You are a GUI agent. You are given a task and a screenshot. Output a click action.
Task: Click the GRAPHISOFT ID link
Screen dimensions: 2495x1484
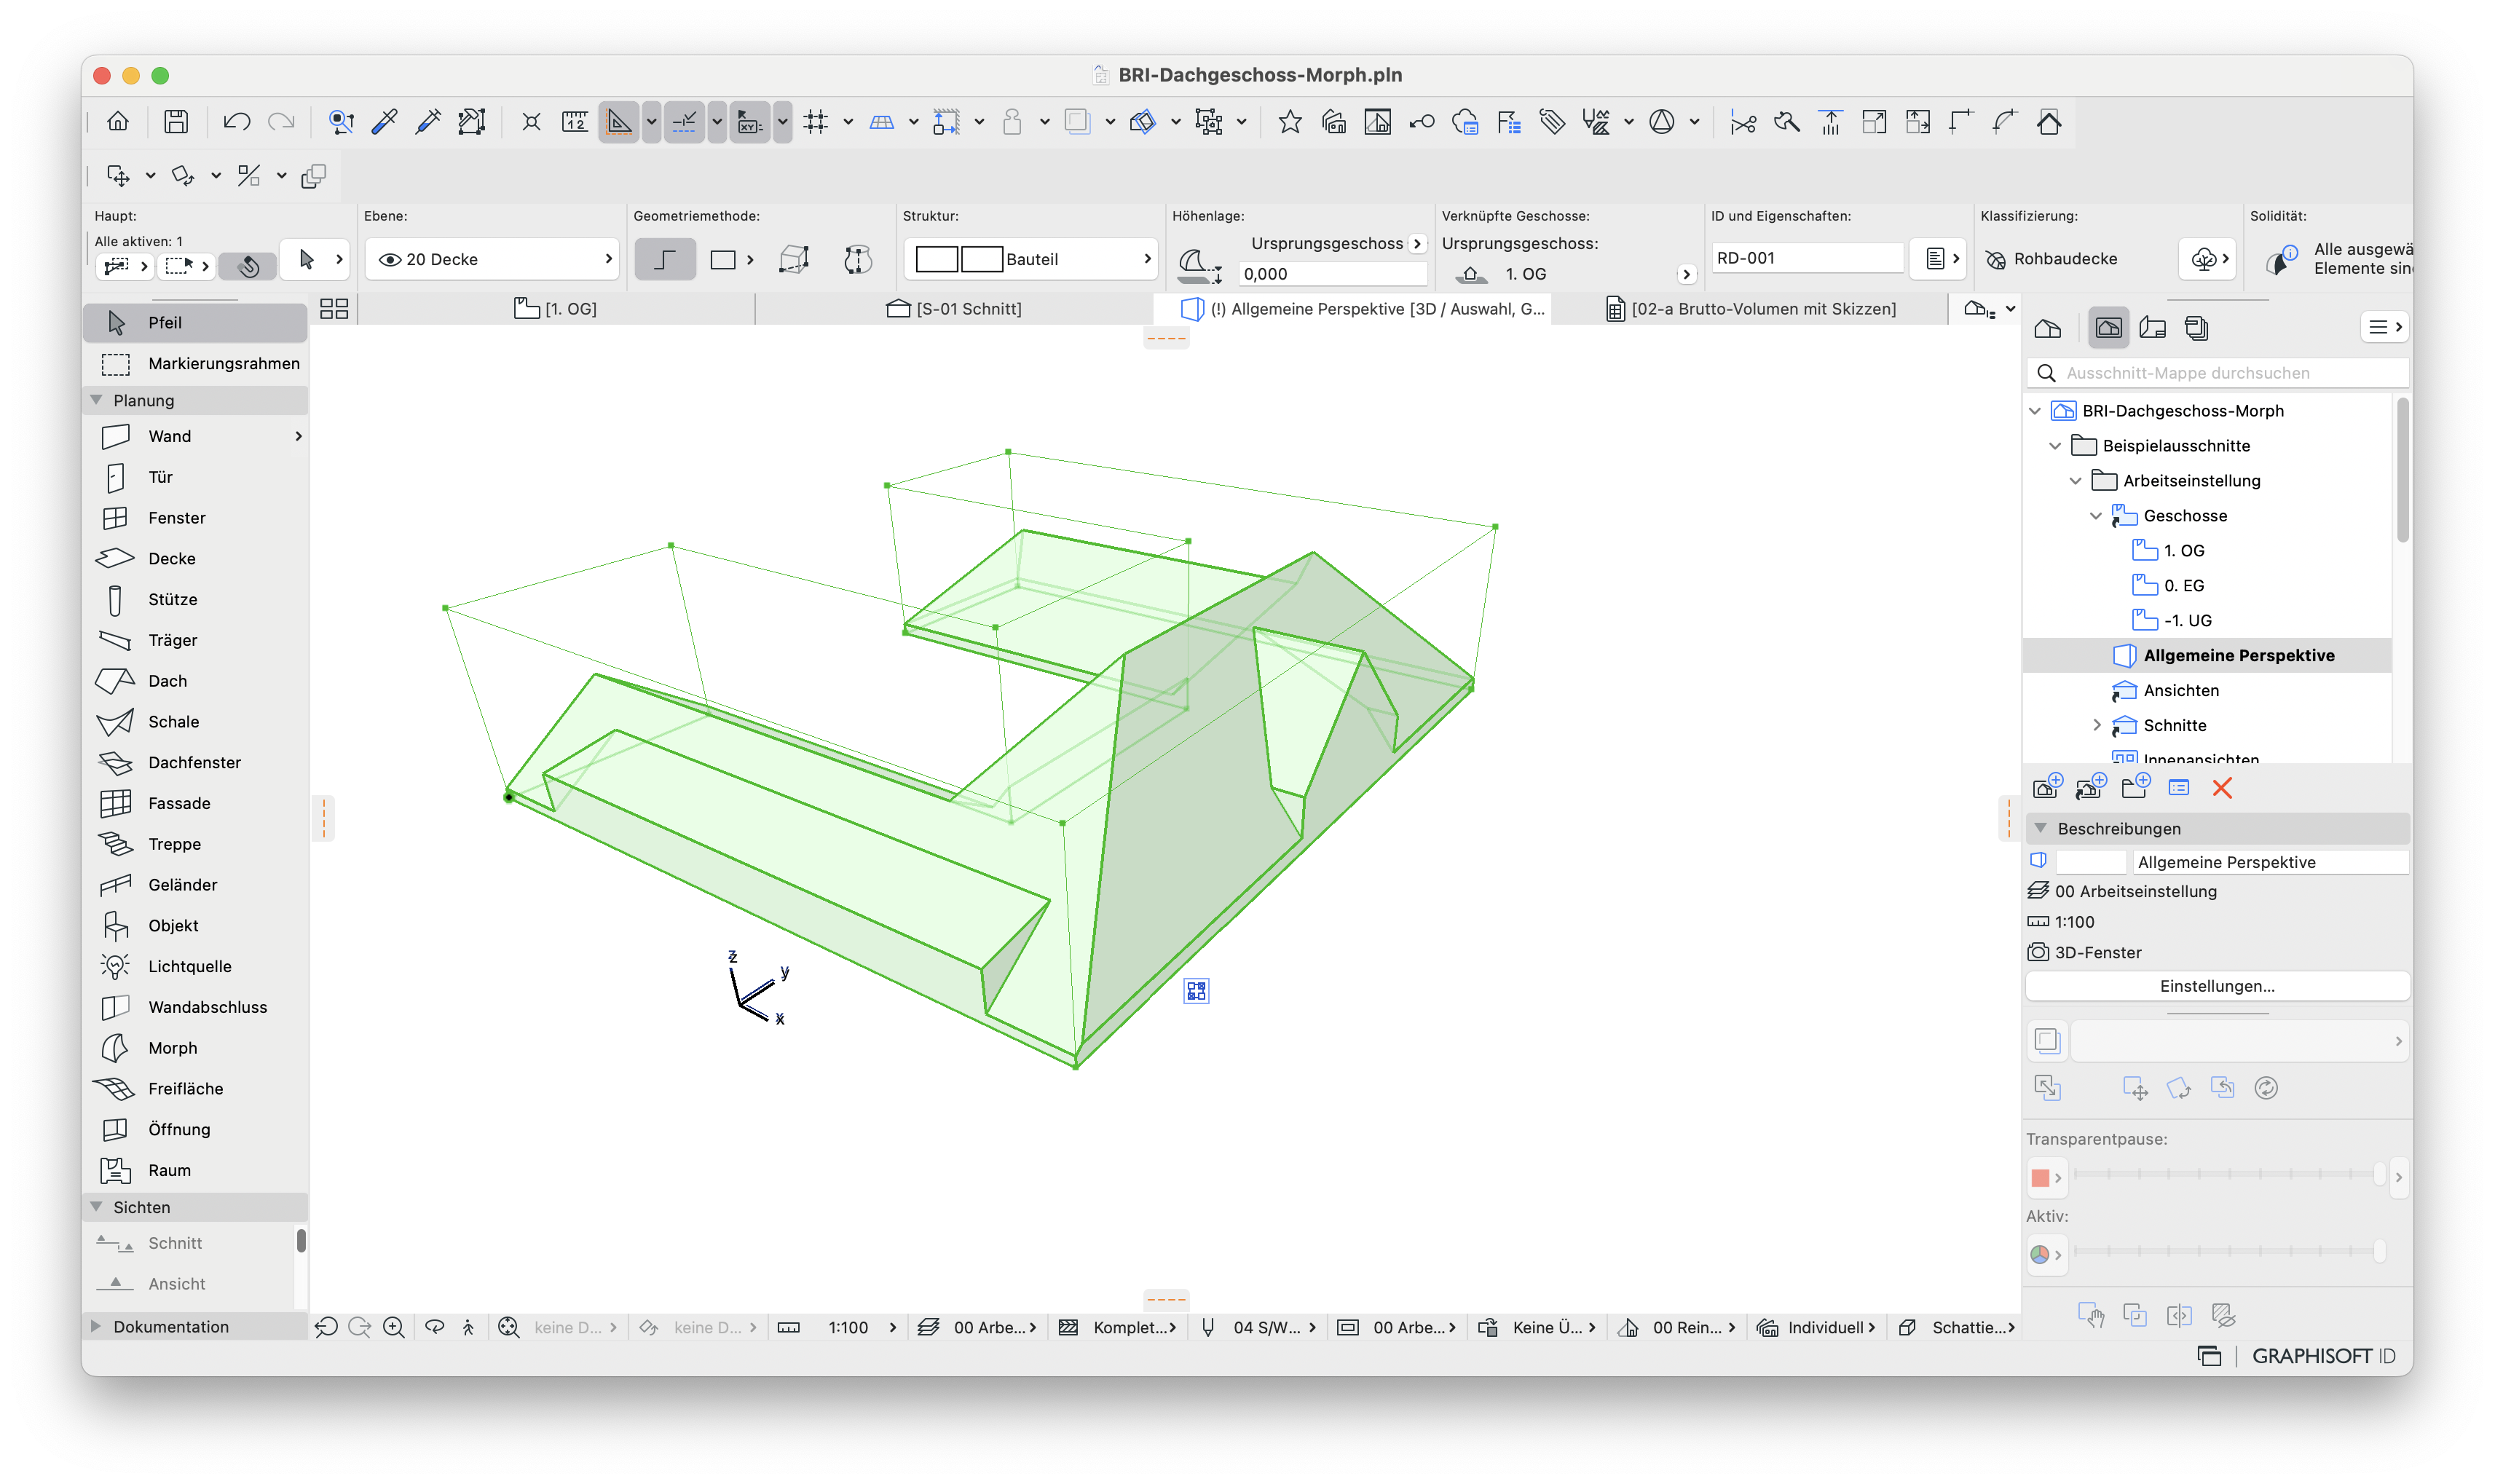coord(2323,1355)
